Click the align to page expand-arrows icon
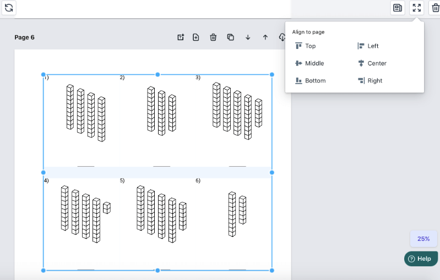 tap(417, 8)
